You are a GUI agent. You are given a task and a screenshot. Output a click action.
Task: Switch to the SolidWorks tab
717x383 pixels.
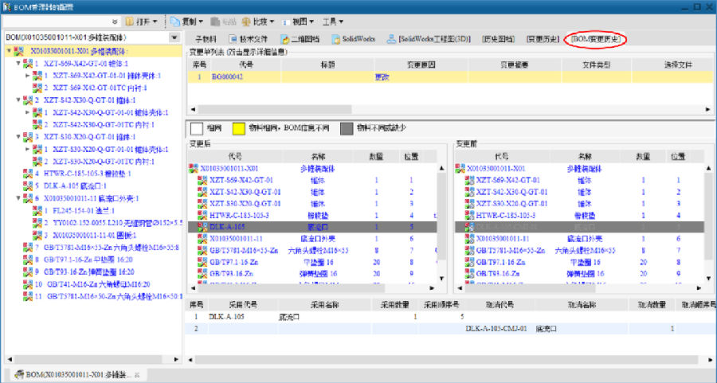click(354, 39)
